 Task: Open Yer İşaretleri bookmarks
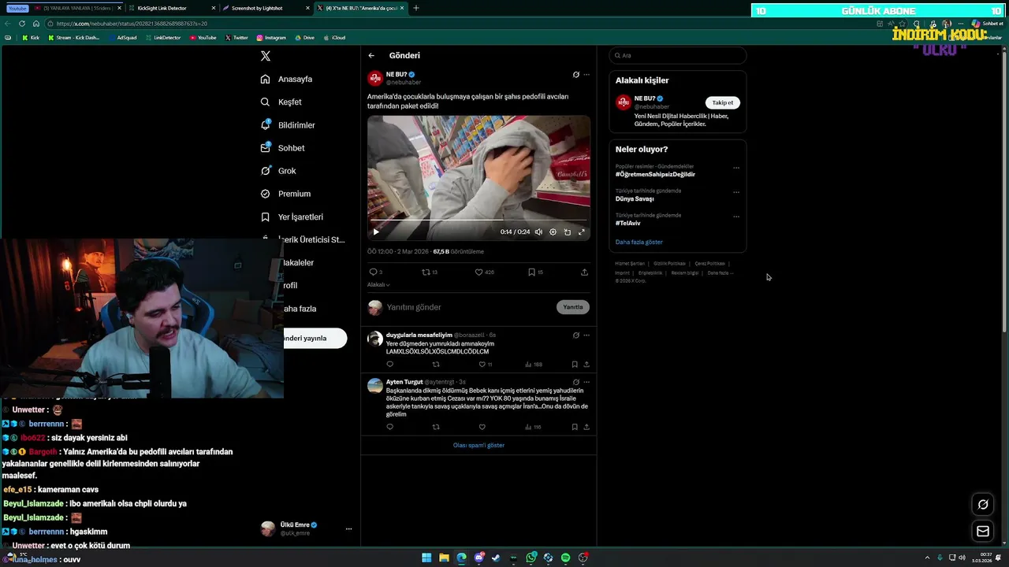point(292,217)
